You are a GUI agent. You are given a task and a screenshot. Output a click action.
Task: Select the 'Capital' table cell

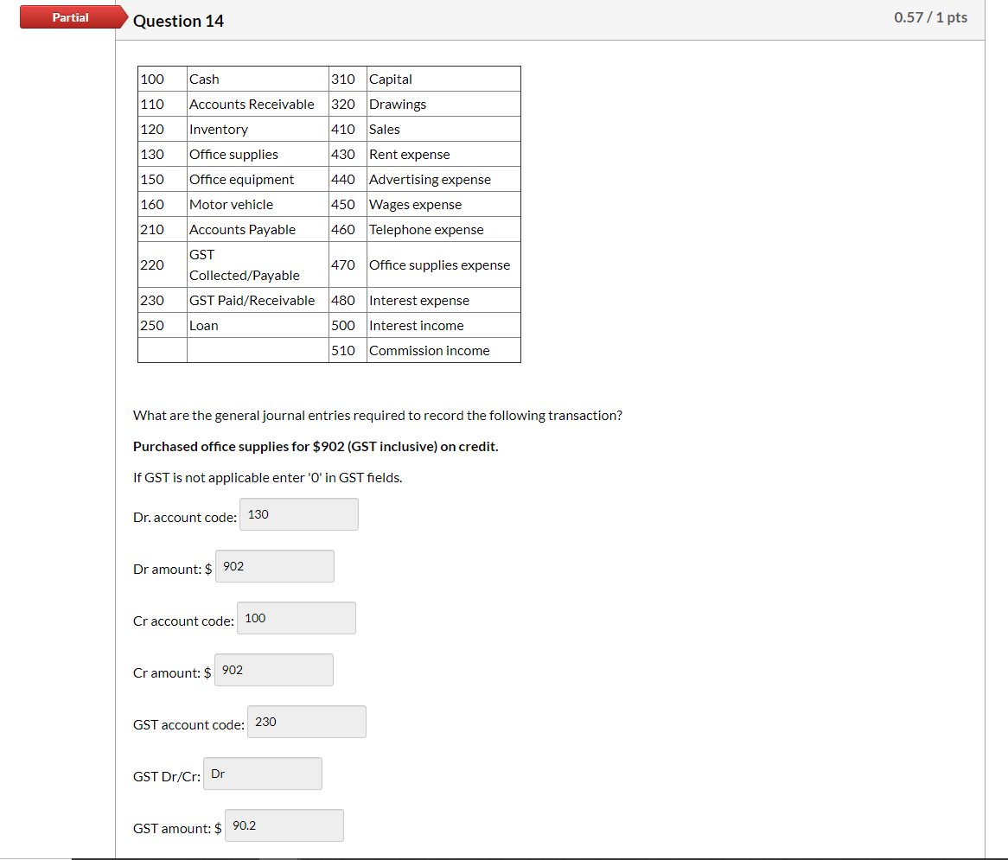click(x=443, y=79)
